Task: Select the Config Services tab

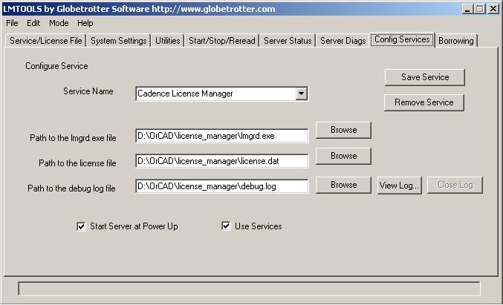Action: point(402,40)
